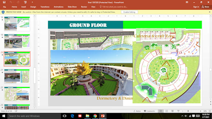
Task: Toggle the Notes pane
Action: 137,111
